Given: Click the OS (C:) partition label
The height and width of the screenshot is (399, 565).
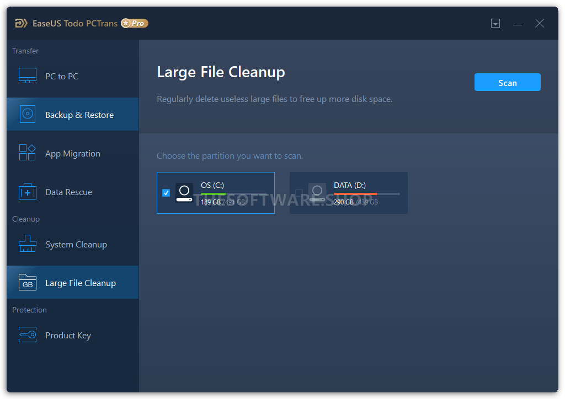Looking at the screenshot, I should [x=212, y=185].
